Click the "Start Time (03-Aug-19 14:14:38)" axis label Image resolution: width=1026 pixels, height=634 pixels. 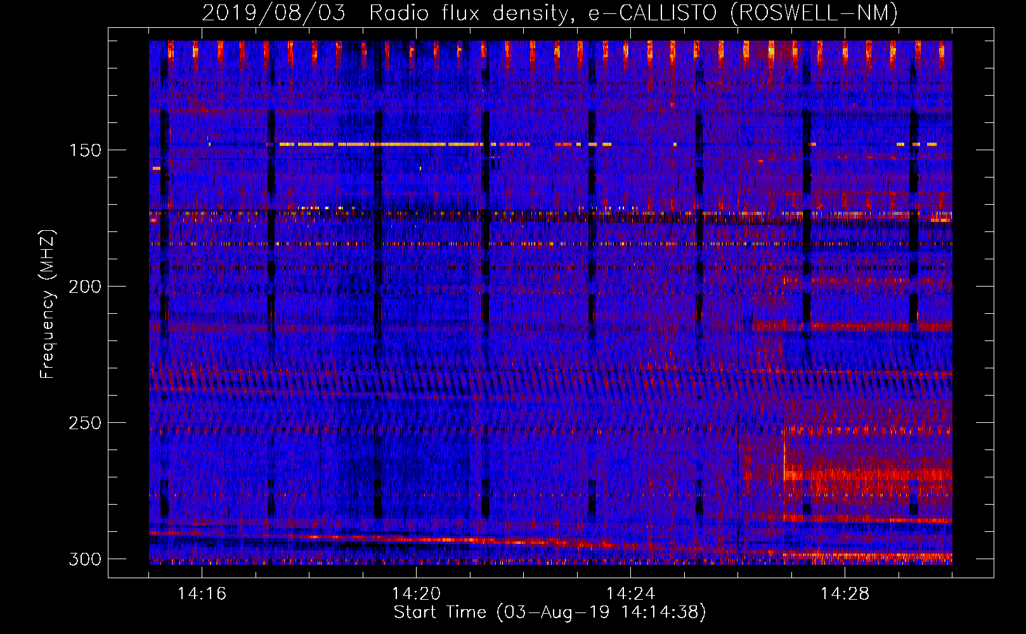(x=550, y=612)
